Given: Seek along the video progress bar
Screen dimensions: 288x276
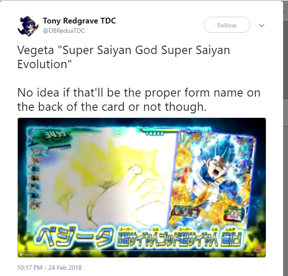Looking at the screenshot, I should [112, 251].
